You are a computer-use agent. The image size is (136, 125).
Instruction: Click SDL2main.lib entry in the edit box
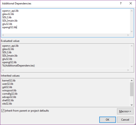click(x=10, y=21)
